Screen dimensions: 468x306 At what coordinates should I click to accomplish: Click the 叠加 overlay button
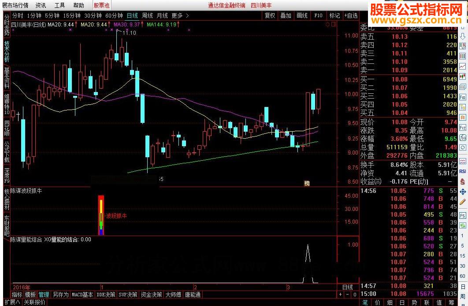click(x=286, y=15)
